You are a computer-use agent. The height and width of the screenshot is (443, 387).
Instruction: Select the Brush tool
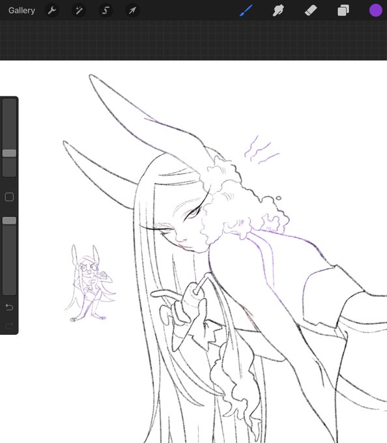click(x=246, y=10)
